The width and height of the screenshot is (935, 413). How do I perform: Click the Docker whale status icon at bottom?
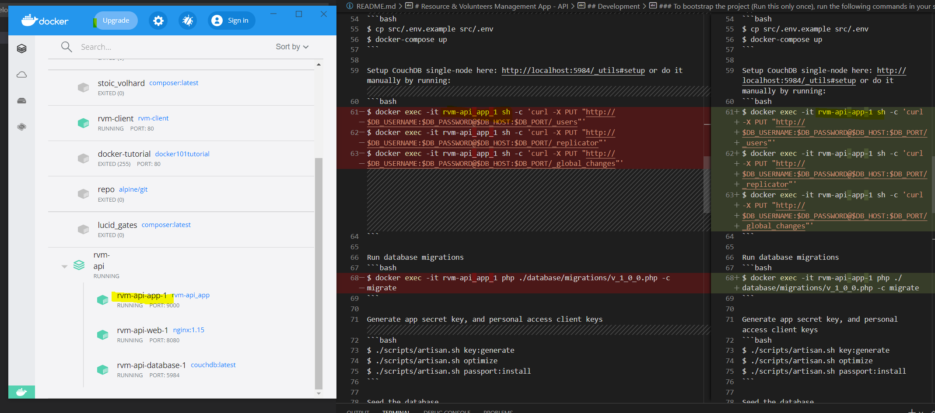pos(21,392)
